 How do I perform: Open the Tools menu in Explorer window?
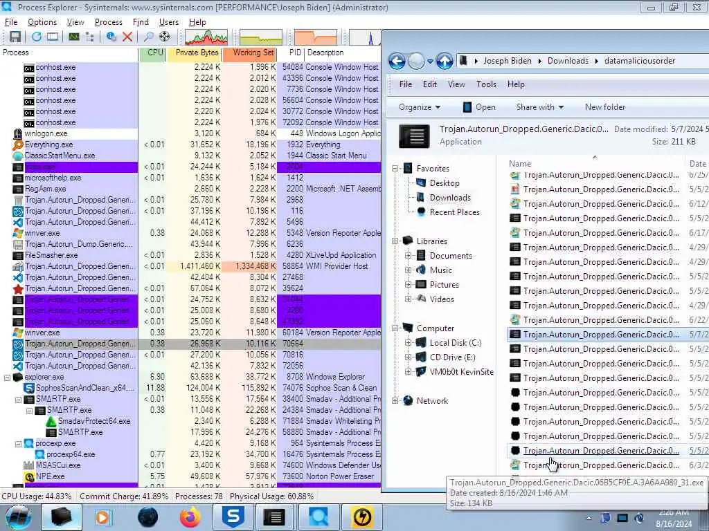pos(486,84)
